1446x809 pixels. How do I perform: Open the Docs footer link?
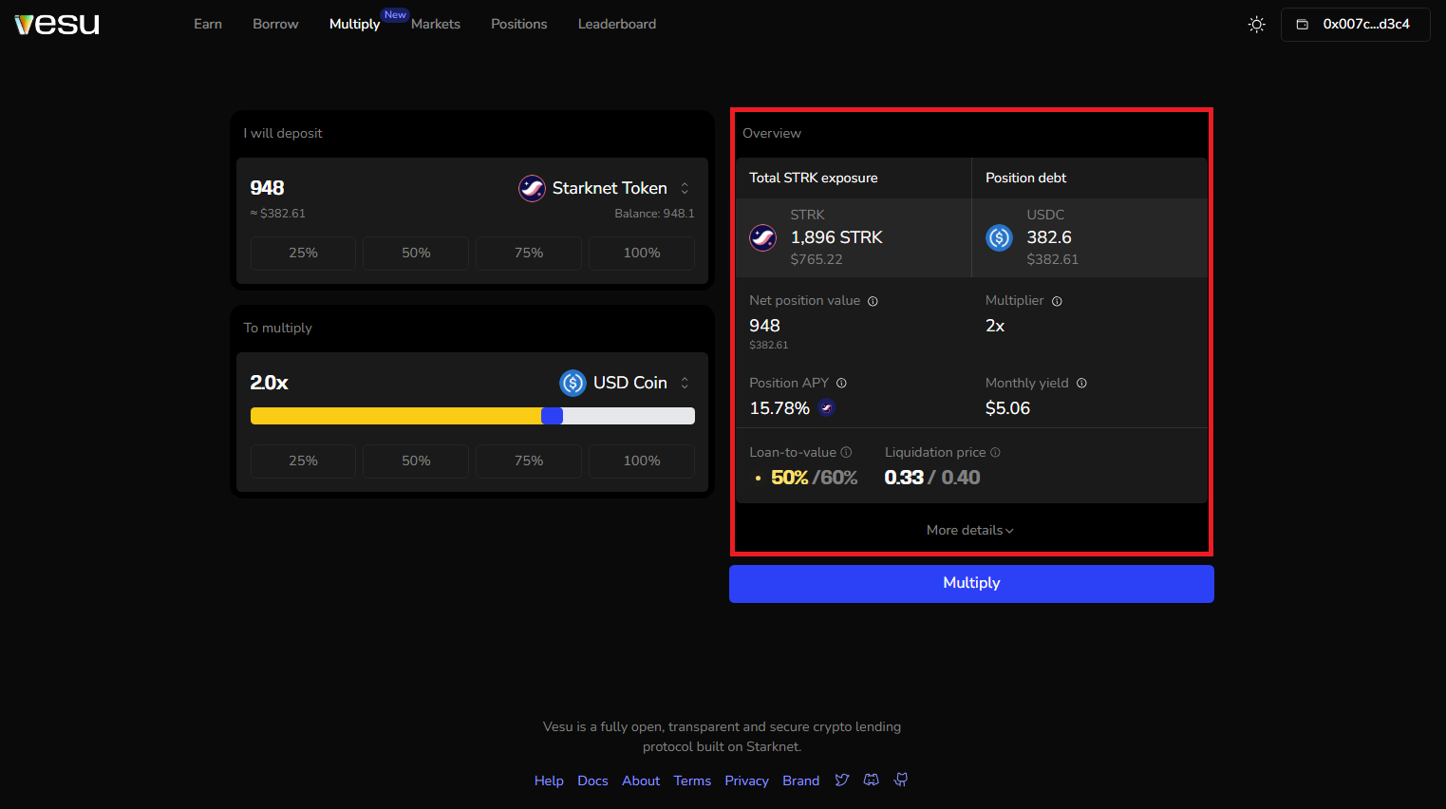pyautogui.click(x=592, y=781)
